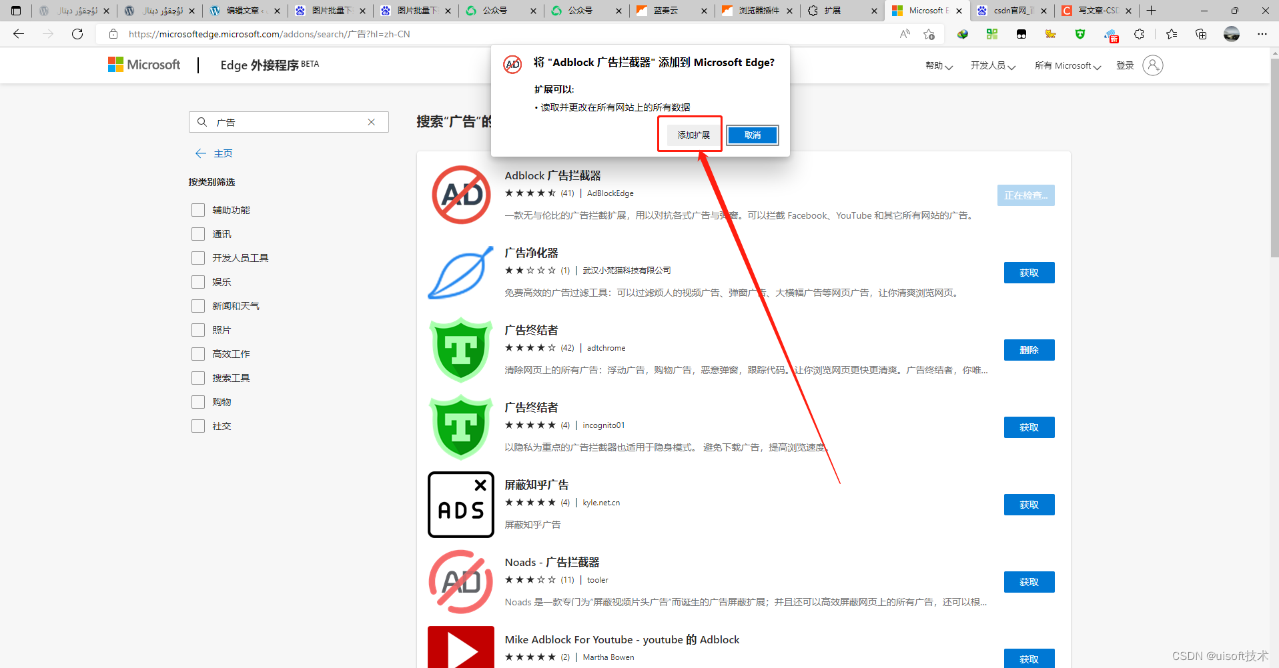This screenshot has height=668, width=1279.
Task: Open Edge settings and more menu
Action: (1262, 34)
